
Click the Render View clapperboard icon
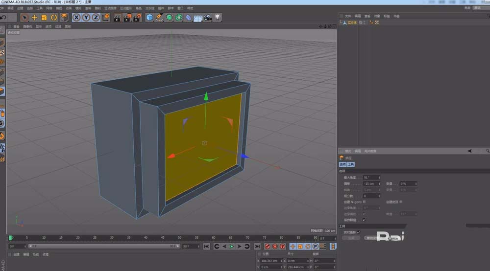point(117,18)
